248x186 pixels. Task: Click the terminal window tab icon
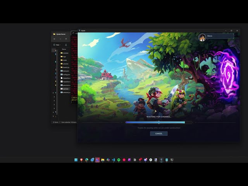point(74,33)
